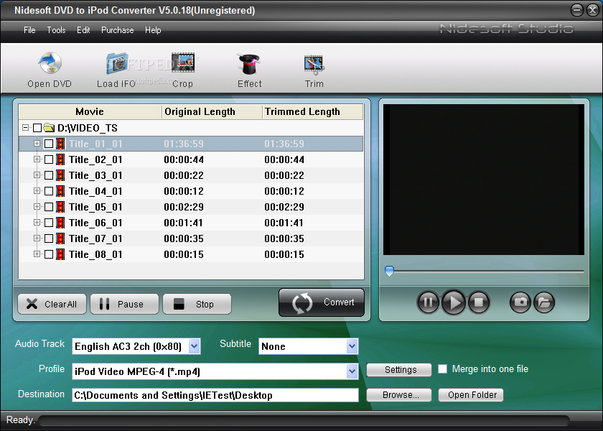Screen dimensions: 603x431
Task: Open the Tools menu
Action: (x=56, y=30)
